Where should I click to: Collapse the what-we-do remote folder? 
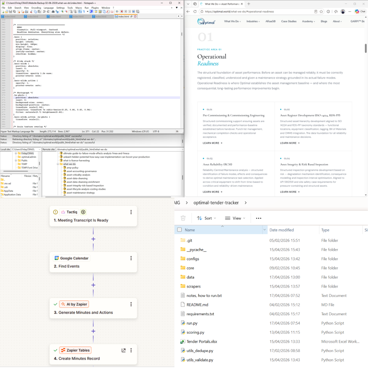(58, 164)
